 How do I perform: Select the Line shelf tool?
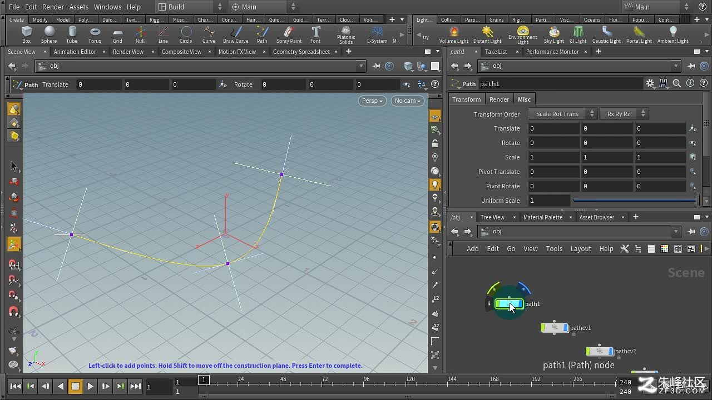163,35
